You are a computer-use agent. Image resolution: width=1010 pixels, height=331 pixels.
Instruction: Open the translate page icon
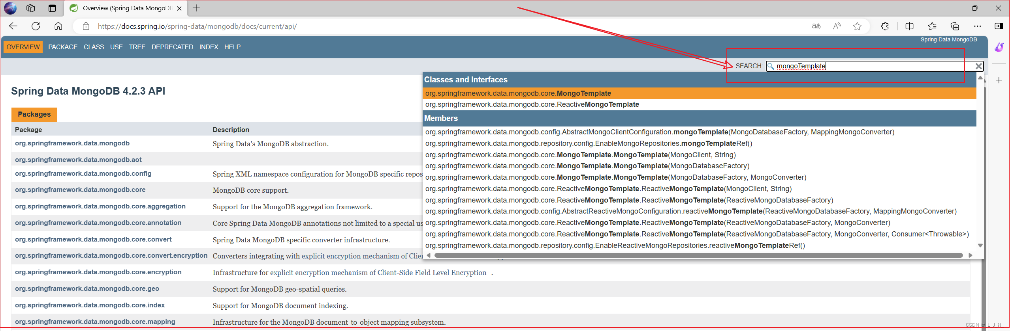pos(816,26)
